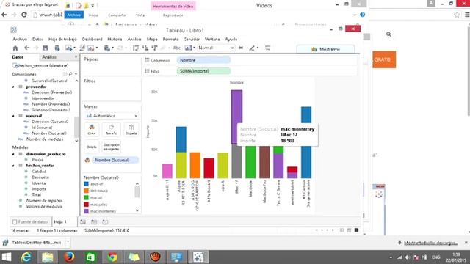Viewport: 470px width, 264px height.
Task: Open Google Chrome from the taskbar
Action: pos(112,257)
